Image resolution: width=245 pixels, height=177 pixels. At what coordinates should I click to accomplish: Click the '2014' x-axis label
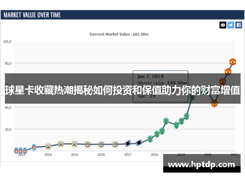tap(48, 155)
